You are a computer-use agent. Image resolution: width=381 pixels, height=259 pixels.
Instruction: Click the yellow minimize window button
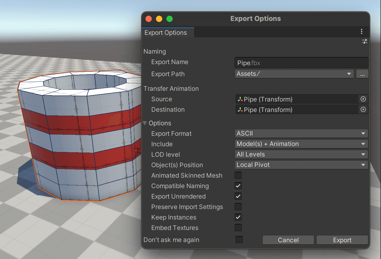pyautogui.click(x=159, y=19)
